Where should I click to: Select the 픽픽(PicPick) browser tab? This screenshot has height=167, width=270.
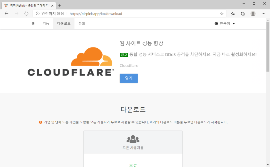(29, 5)
